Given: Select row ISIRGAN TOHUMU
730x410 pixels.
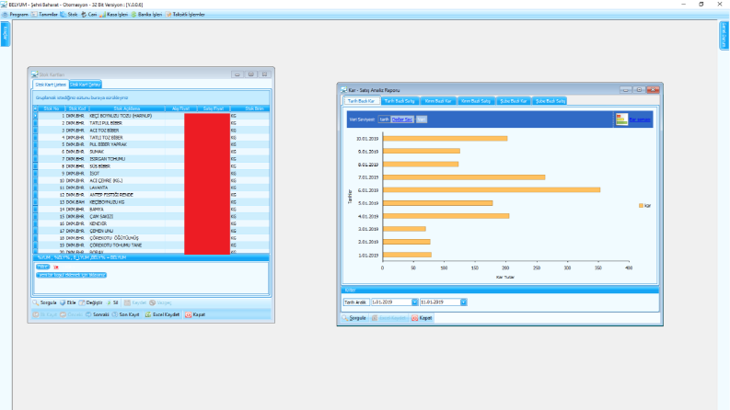Looking at the screenshot, I should [x=151, y=159].
